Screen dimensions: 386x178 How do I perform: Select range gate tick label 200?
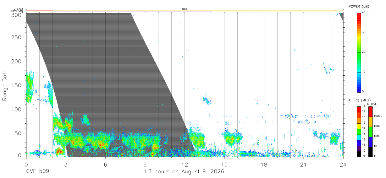(16, 61)
